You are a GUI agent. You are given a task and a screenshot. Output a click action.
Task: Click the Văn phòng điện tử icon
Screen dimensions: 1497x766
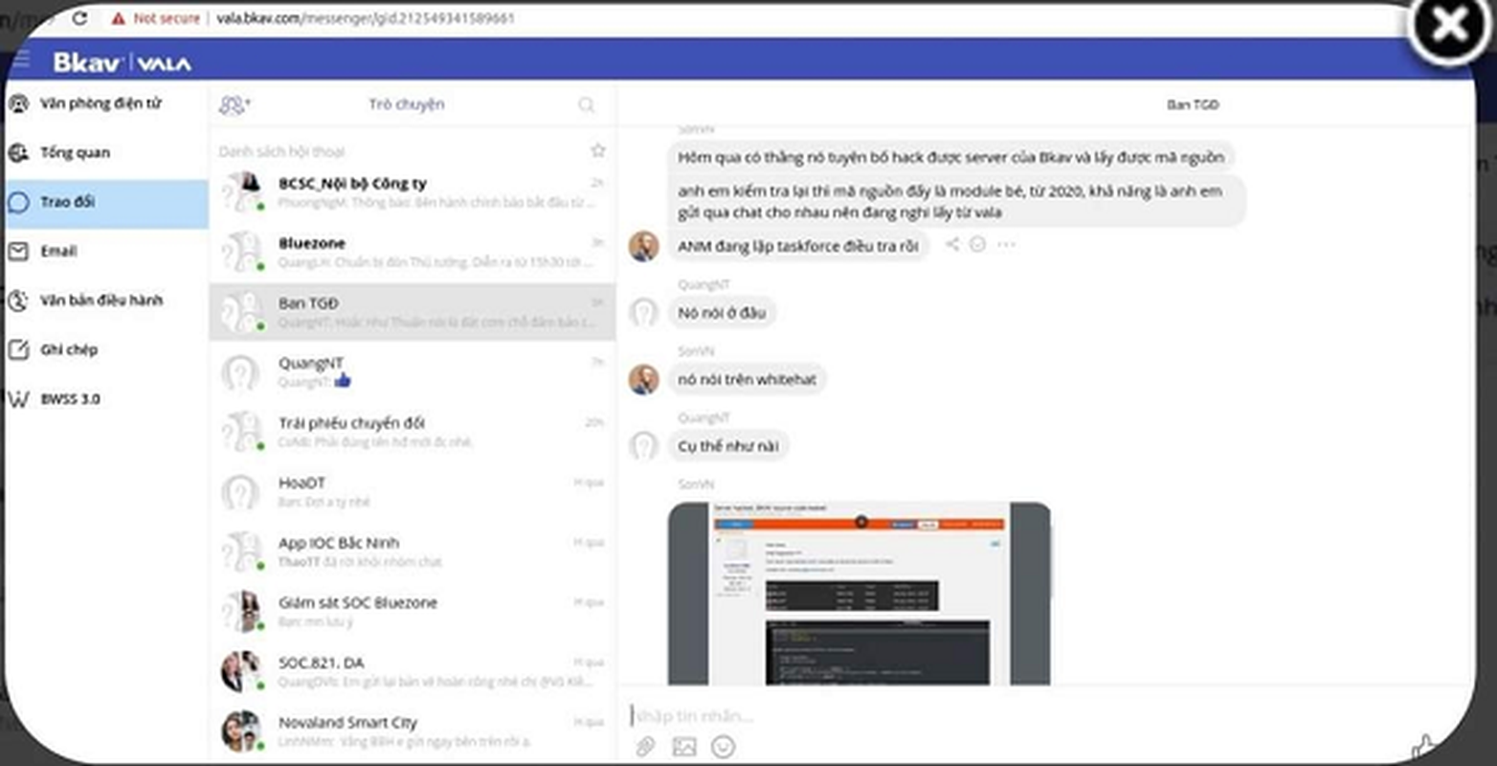(18, 103)
